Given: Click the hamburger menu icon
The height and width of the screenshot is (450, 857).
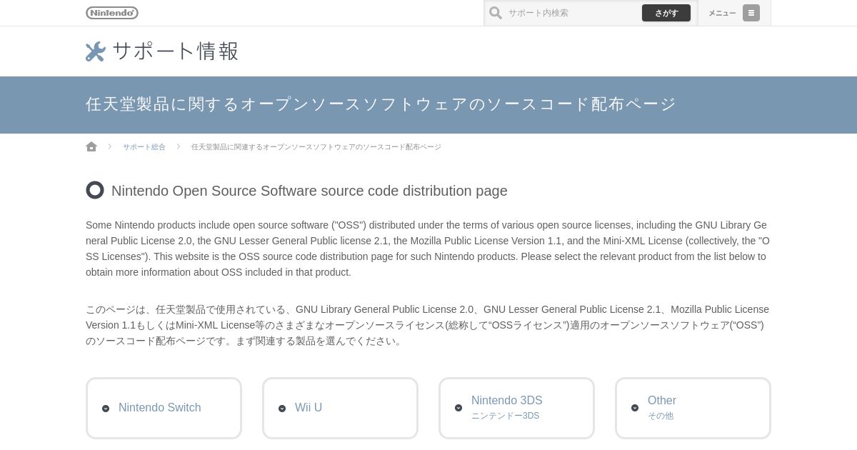Looking at the screenshot, I should (x=751, y=13).
